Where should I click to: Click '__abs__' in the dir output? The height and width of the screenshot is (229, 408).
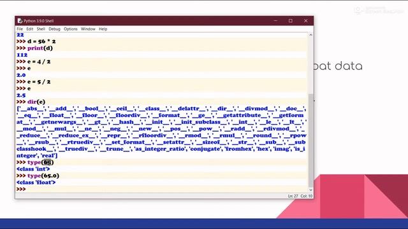32,109
